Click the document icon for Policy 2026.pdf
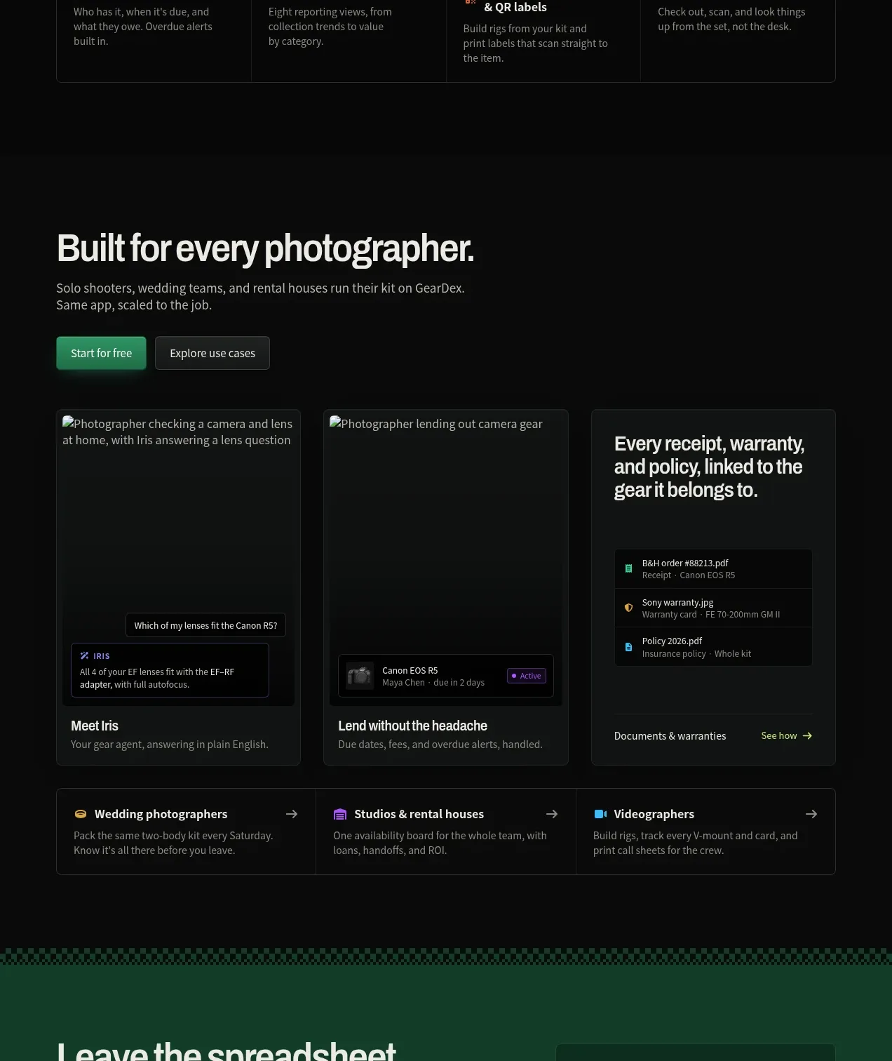 628,647
